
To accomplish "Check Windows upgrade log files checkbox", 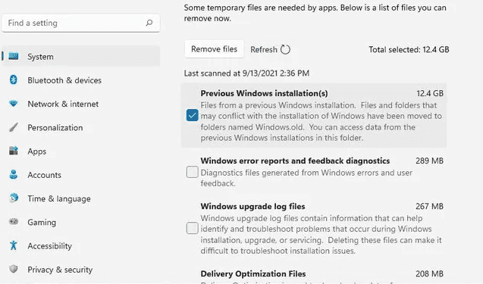I will click(193, 228).
